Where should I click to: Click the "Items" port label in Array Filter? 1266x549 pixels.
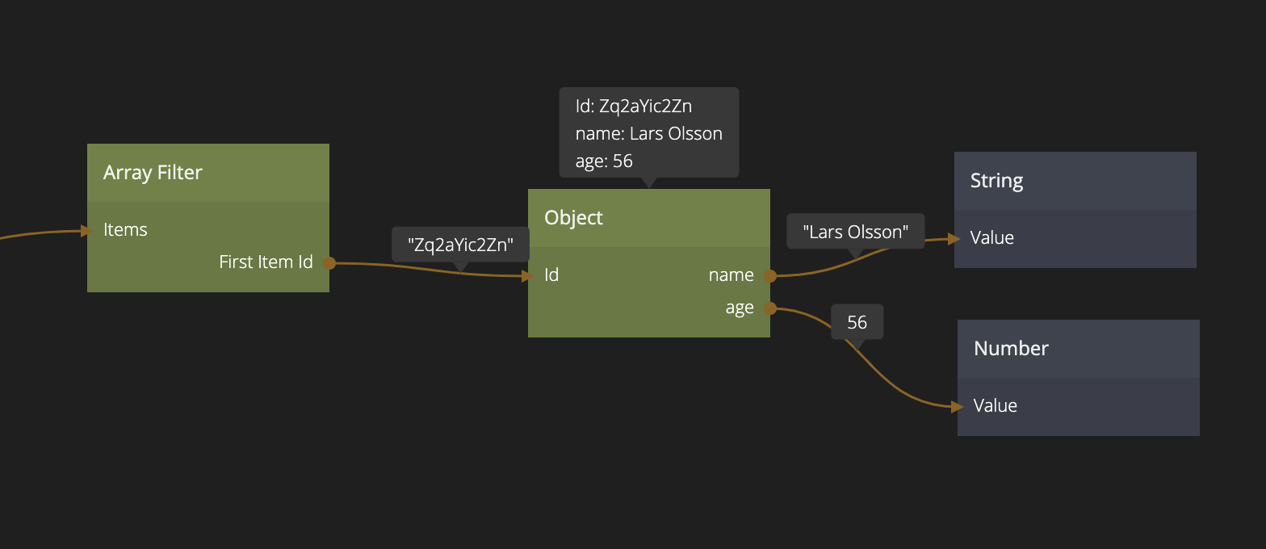tap(125, 230)
